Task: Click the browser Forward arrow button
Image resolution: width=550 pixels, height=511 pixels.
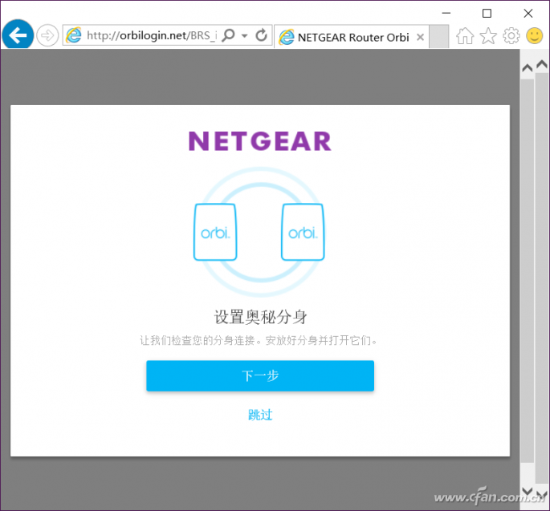Action: pos(47,35)
